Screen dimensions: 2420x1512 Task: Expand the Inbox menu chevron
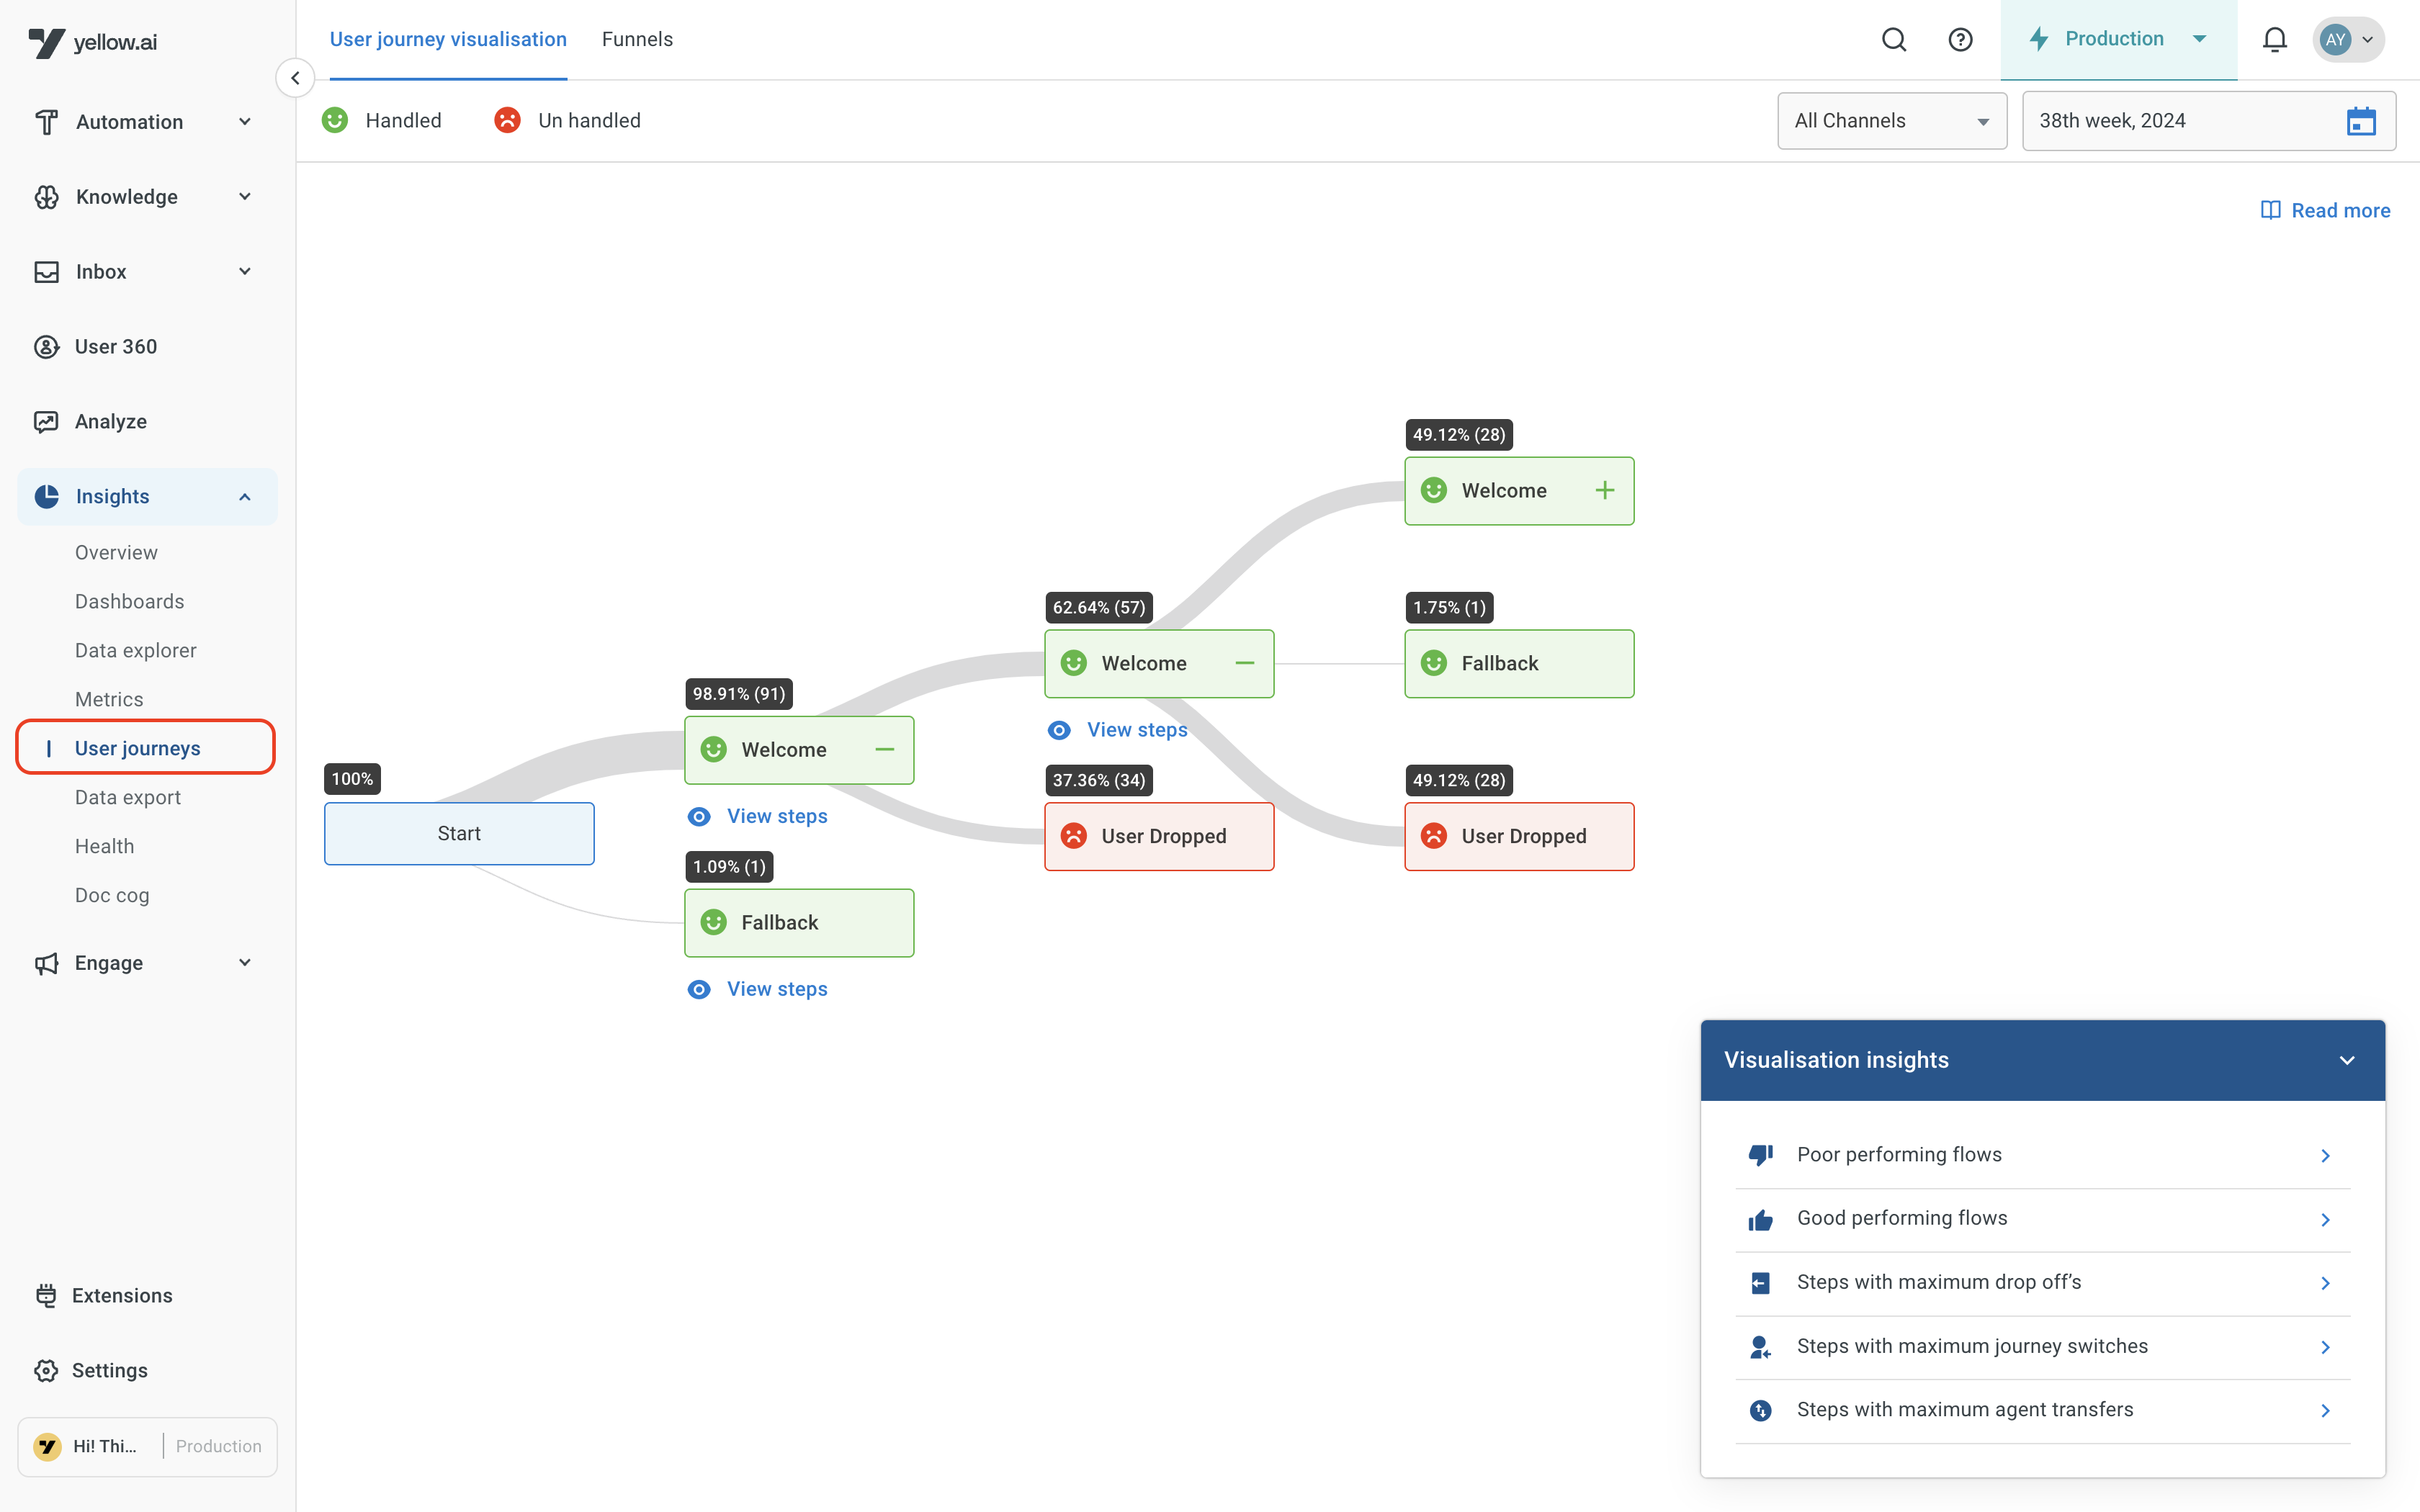pos(245,272)
